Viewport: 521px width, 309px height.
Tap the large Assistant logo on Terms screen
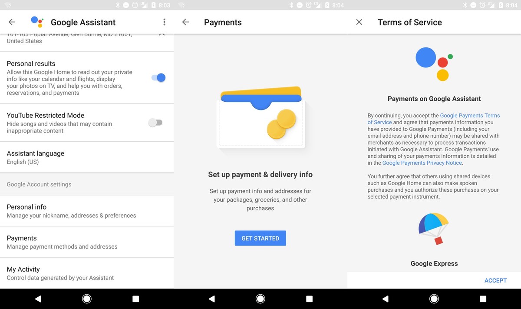pos(434,64)
